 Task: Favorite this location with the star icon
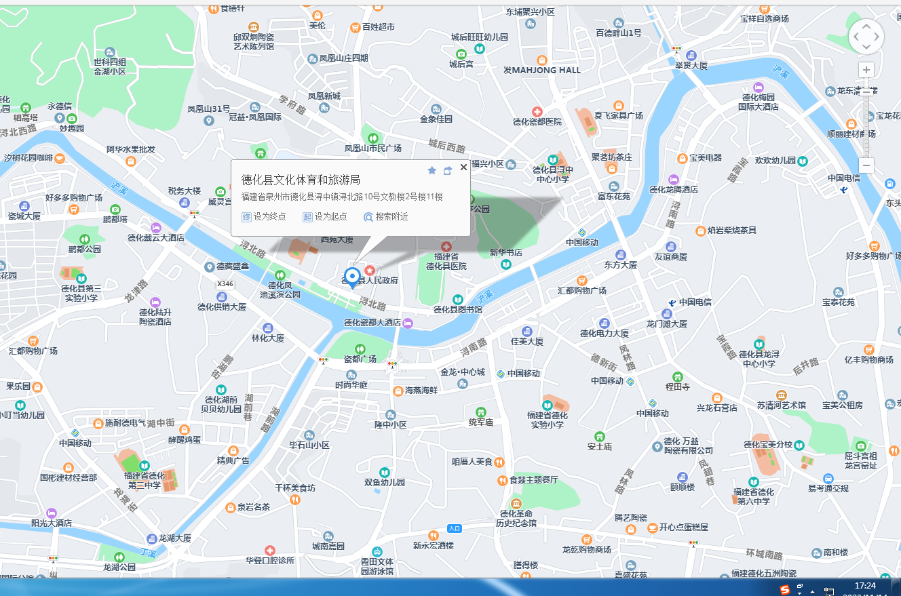(432, 171)
